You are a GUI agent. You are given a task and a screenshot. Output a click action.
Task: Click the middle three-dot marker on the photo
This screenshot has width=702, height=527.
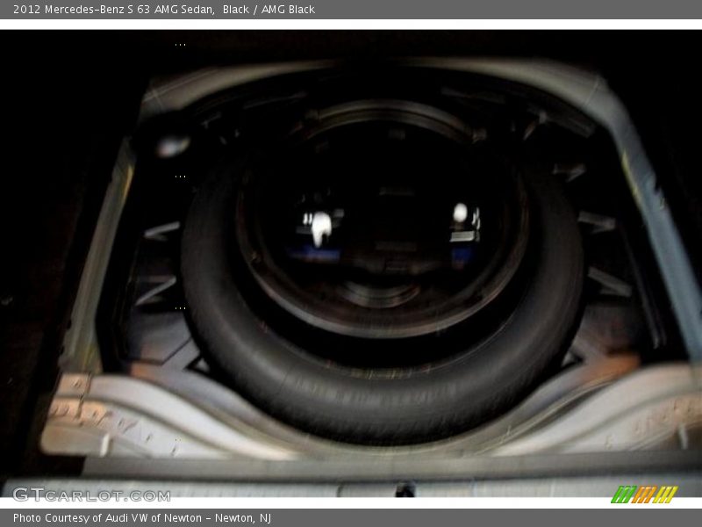[x=180, y=176]
